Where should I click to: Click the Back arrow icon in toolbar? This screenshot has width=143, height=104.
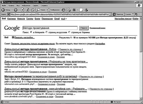coord(3,10)
